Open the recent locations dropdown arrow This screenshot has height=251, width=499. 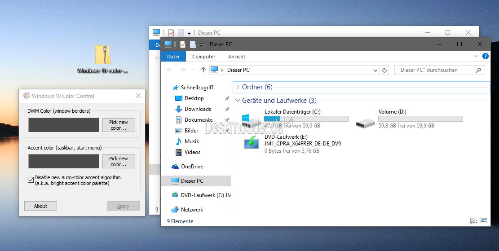pos(193,70)
